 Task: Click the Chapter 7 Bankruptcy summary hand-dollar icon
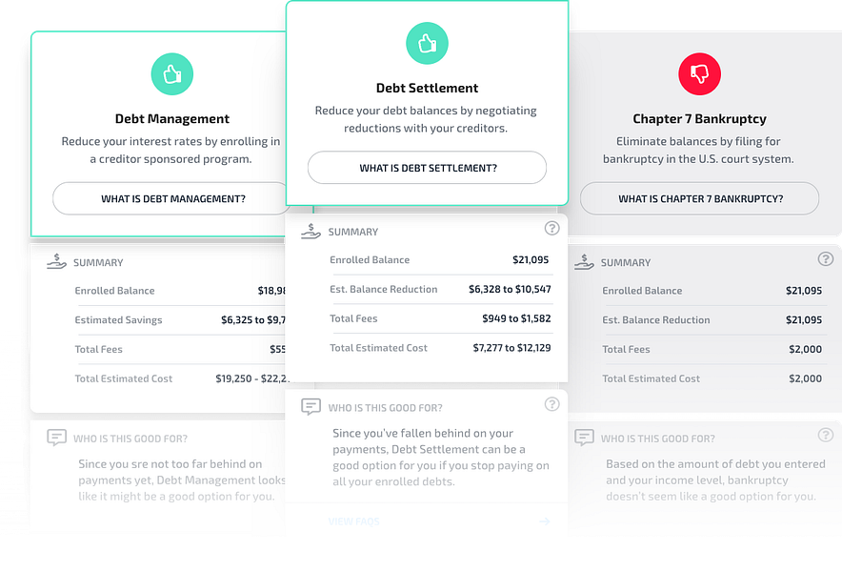[584, 262]
